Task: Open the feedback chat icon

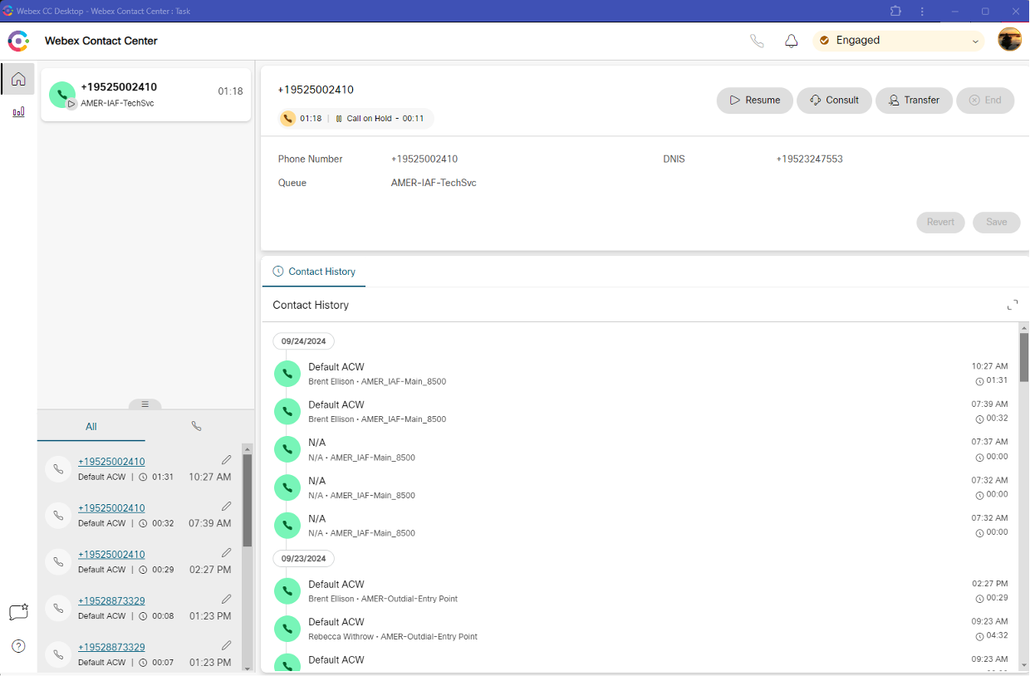Action: click(18, 612)
